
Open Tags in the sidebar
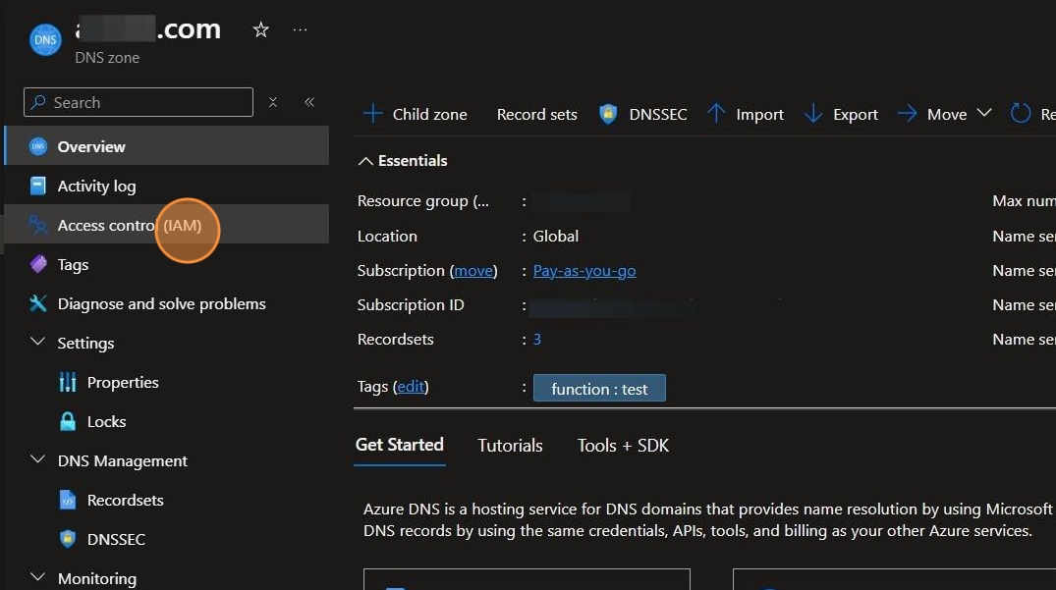(x=167, y=264)
